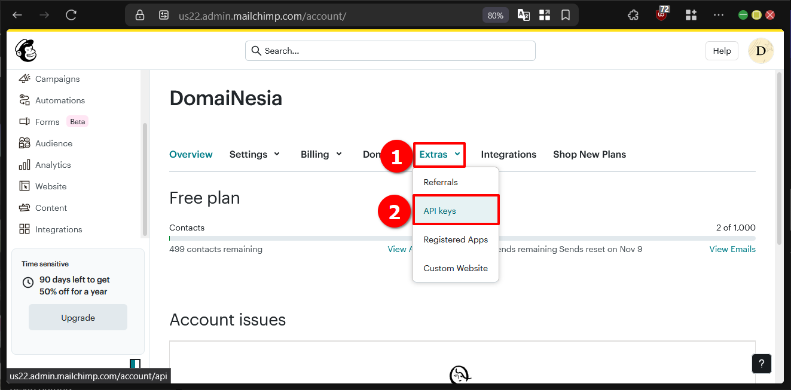This screenshot has height=390, width=791.
Task: Open the Content studio sidebar entry
Action: 51,207
